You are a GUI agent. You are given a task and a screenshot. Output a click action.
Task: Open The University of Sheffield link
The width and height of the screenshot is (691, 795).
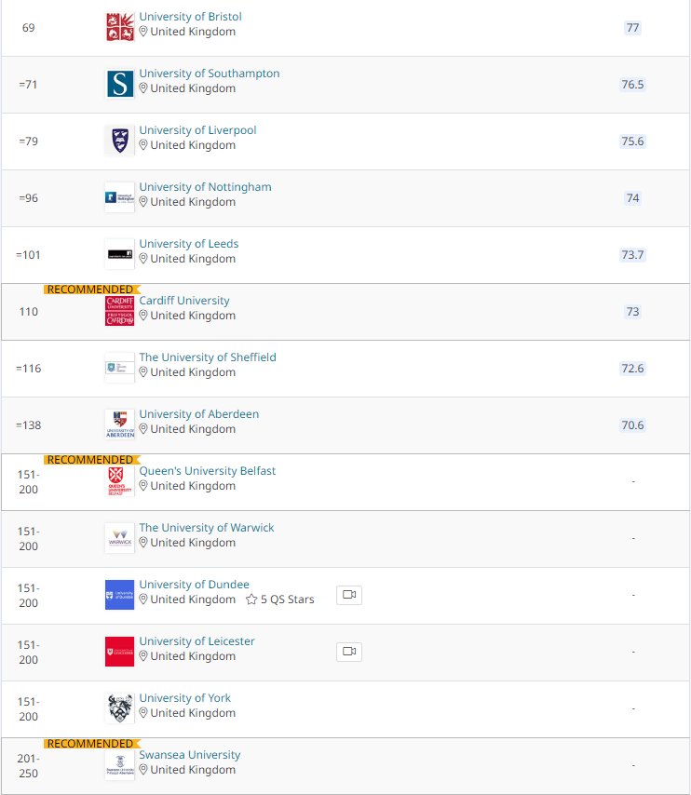(208, 357)
